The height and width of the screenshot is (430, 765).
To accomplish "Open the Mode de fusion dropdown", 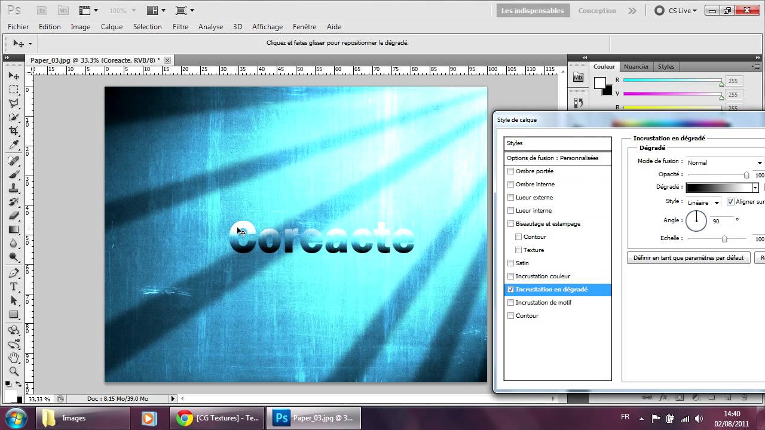I will pyautogui.click(x=724, y=162).
